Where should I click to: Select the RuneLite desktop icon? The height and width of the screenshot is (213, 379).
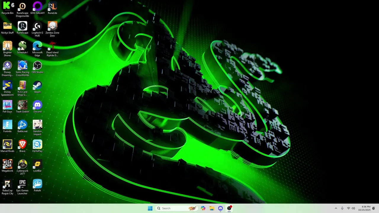[52, 8]
